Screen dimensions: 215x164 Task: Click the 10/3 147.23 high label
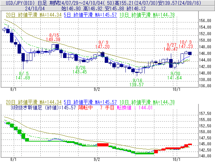click(x=186, y=44)
